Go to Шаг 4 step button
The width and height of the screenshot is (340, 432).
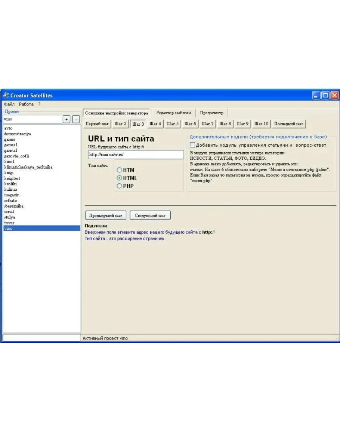click(155, 124)
